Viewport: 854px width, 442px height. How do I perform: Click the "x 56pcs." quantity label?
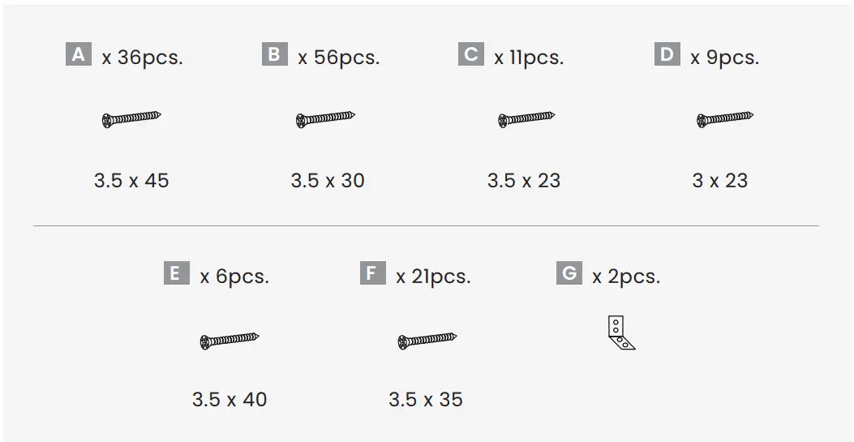(339, 58)
